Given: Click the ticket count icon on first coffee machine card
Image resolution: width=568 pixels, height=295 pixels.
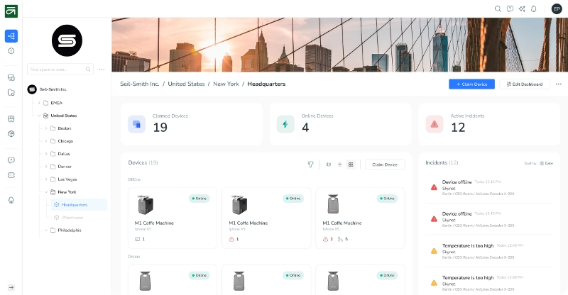Looking at the screenshot, I should pyautogui.click(x=137, y=239).
